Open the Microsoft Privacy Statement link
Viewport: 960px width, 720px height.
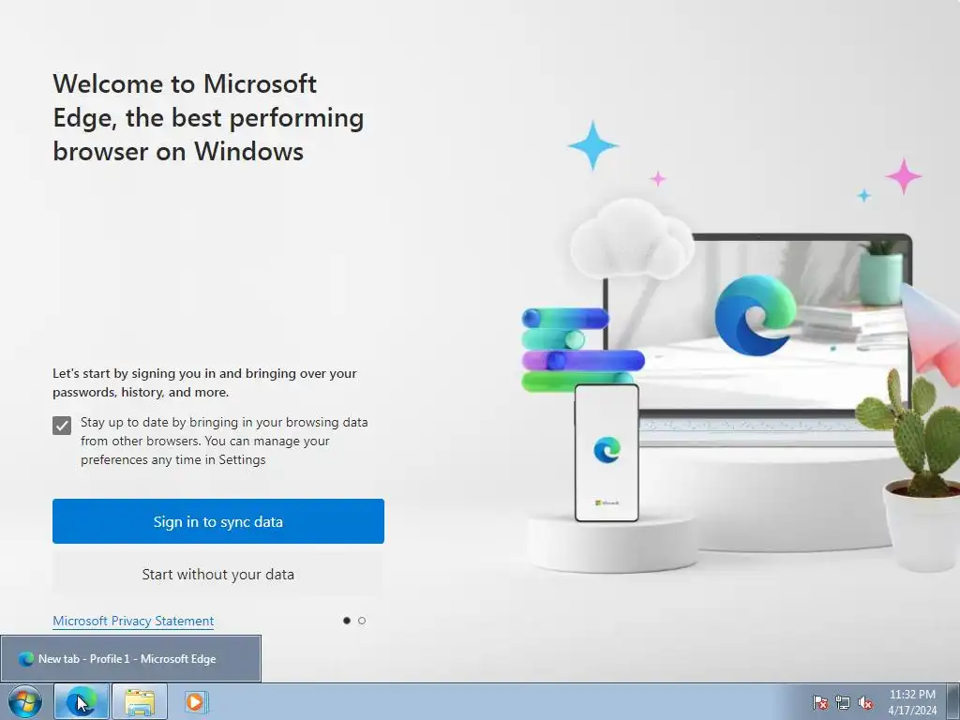point(133,621)
